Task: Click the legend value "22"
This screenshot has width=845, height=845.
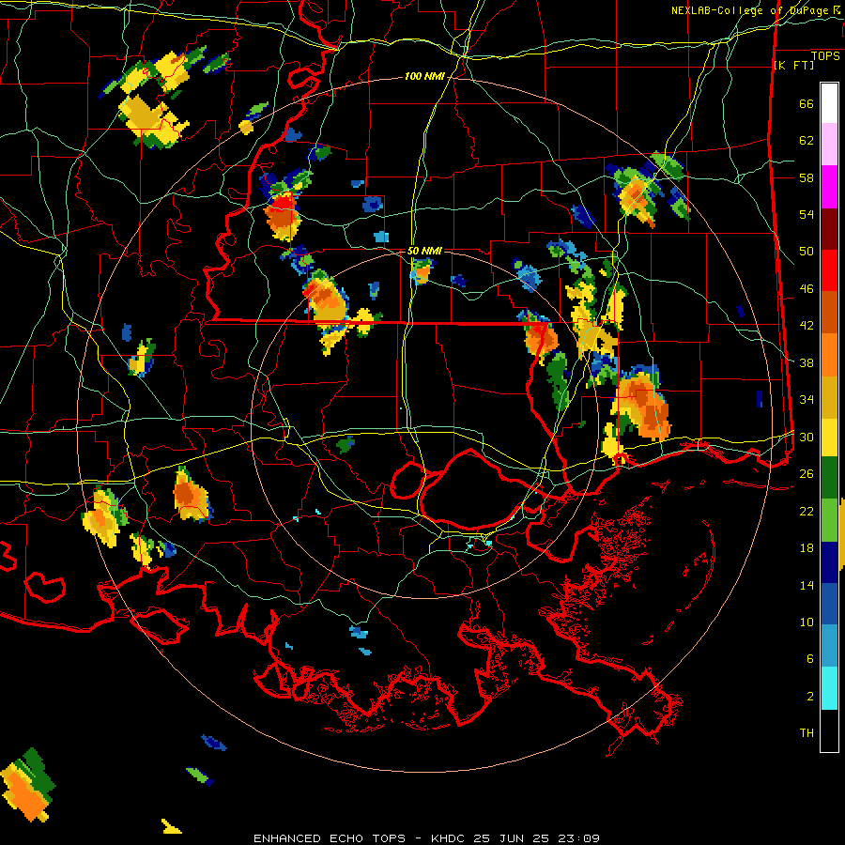Action: [807, 511]
